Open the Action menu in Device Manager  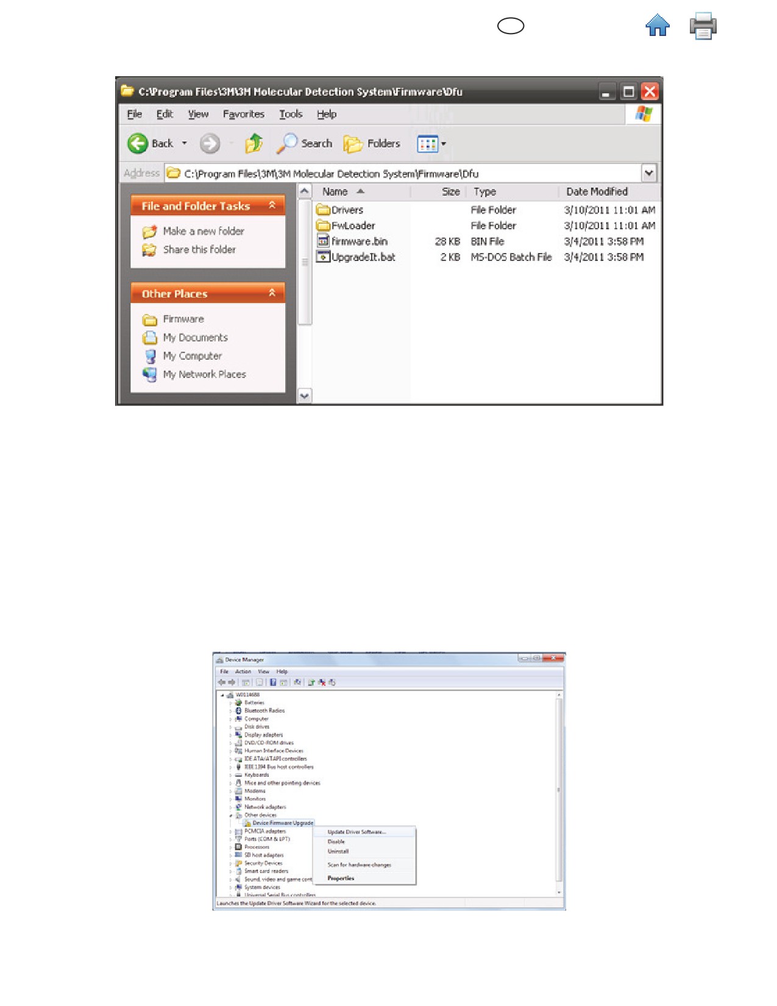click(x=243, y=671)
